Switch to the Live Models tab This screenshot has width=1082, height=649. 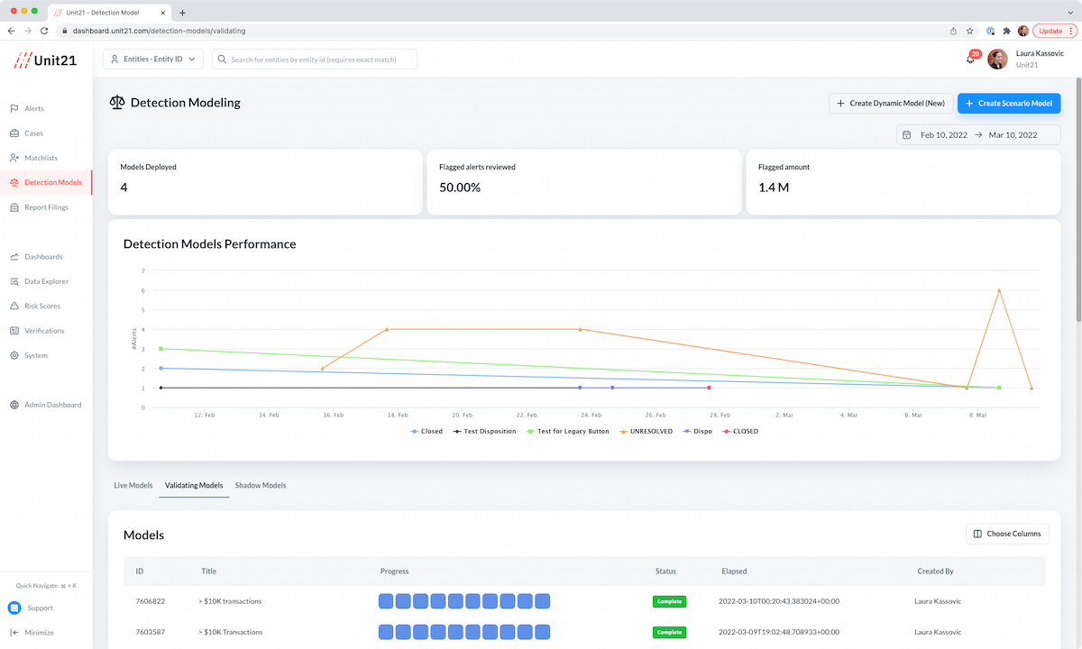point(133,486)
